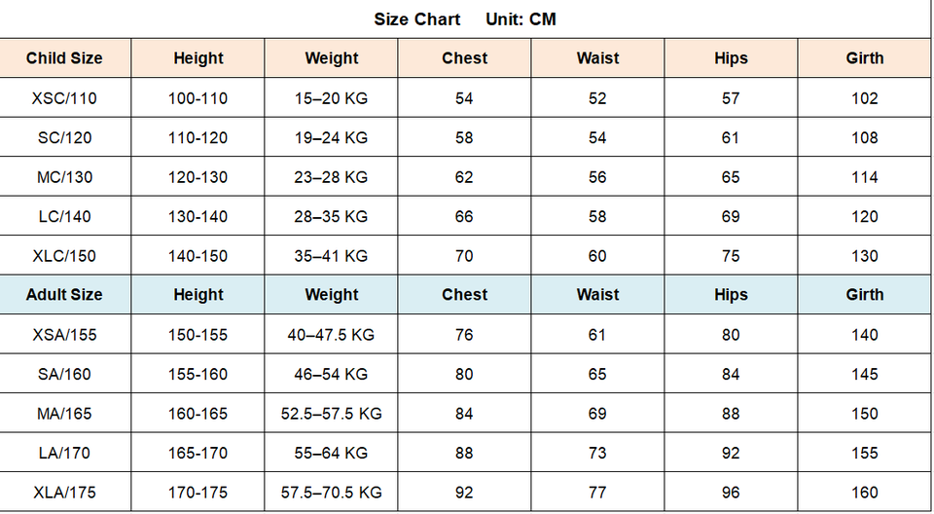Click the XLA/175 row label

point(64,492)
